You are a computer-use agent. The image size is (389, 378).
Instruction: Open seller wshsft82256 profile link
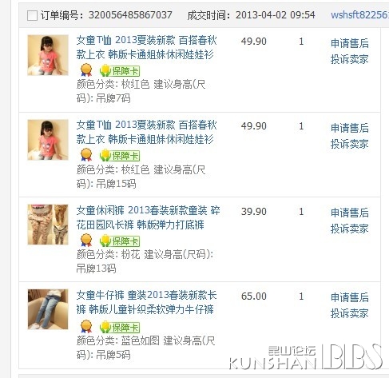(359, 15)
